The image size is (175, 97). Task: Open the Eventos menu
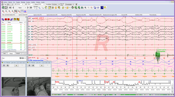coord(28,2)
